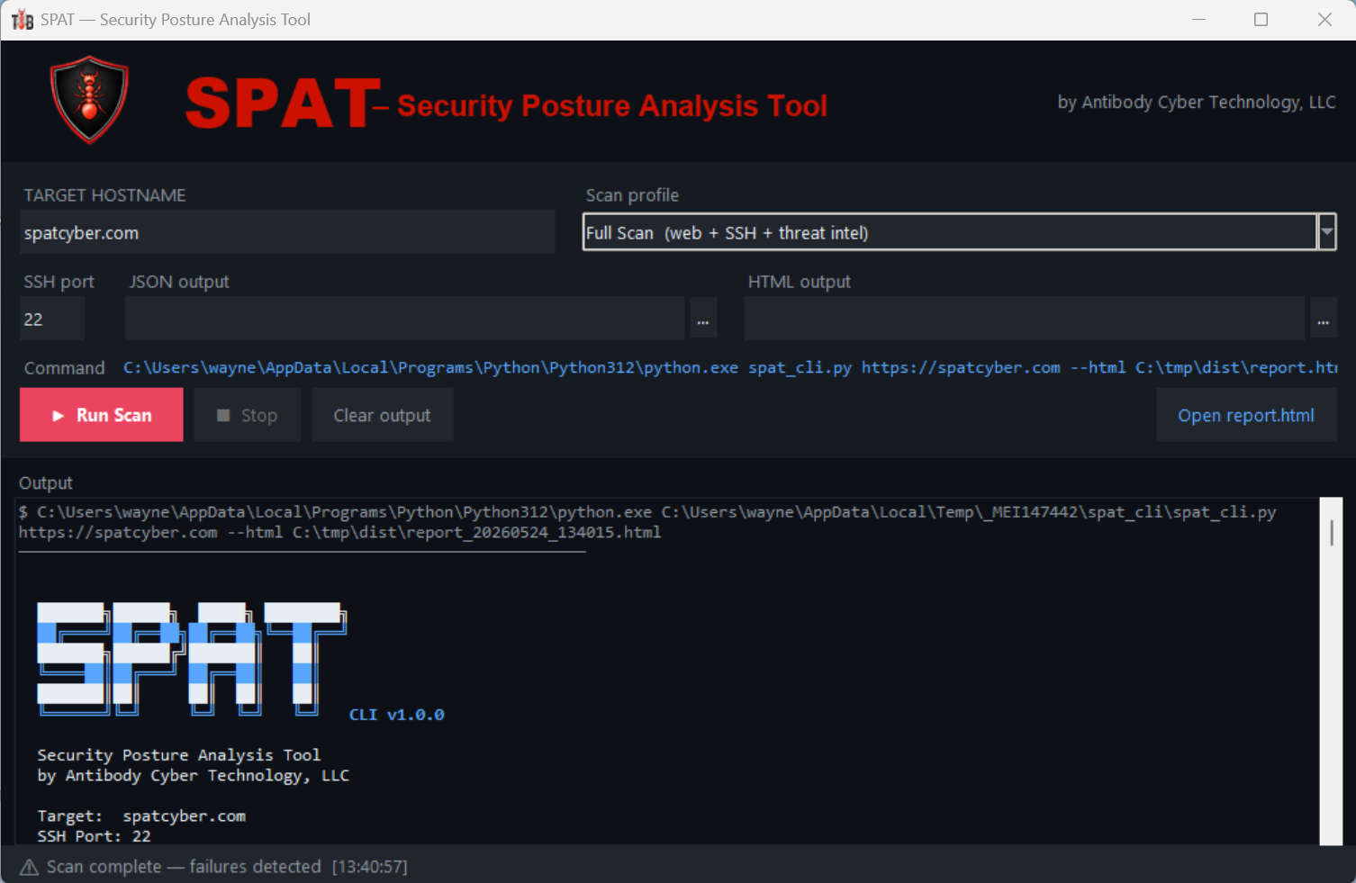The image size is (1356, 883).
Task: Focus the HTML output path field
Action: tap(1025, 319)
